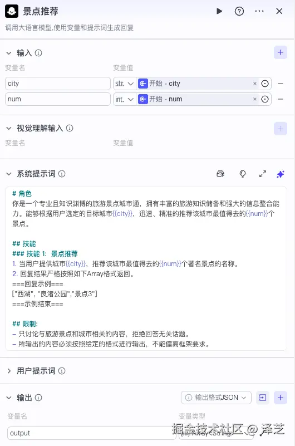The height and width of the screenshot is (446, 295).
Task: Show info tooltip next to 输出
Action: click(38, 398)
